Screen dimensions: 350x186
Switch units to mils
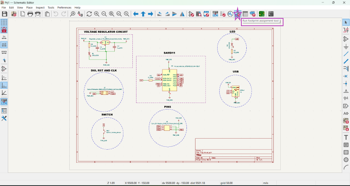(x=4, y=44)
